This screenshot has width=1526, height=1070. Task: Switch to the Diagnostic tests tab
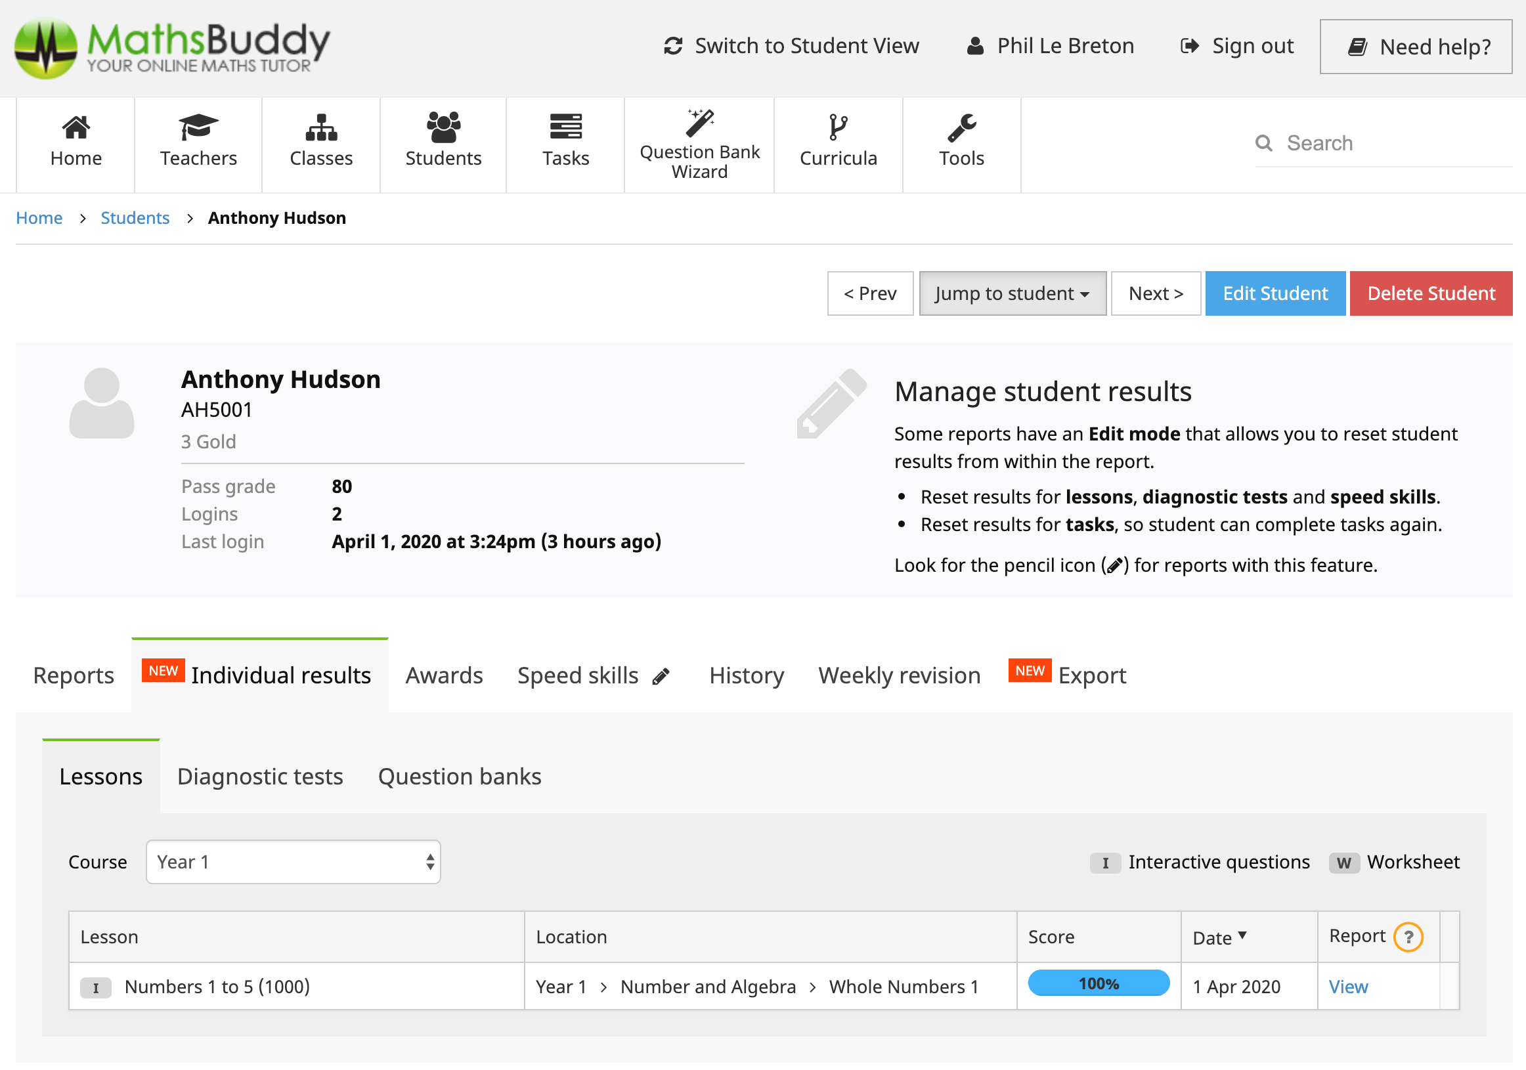[x=260, y=777]
